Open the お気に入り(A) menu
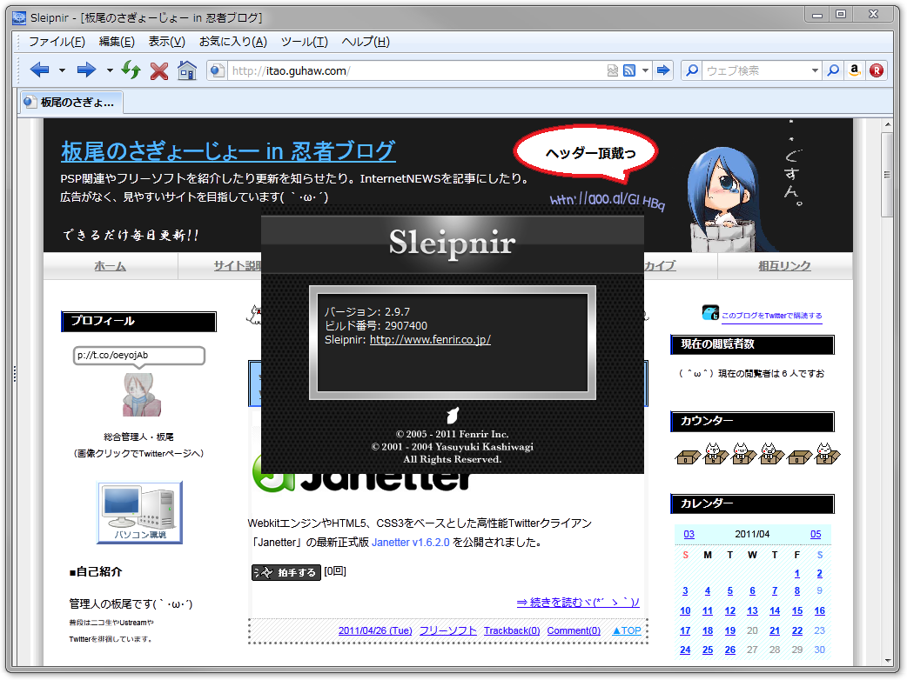 [233, 42]
